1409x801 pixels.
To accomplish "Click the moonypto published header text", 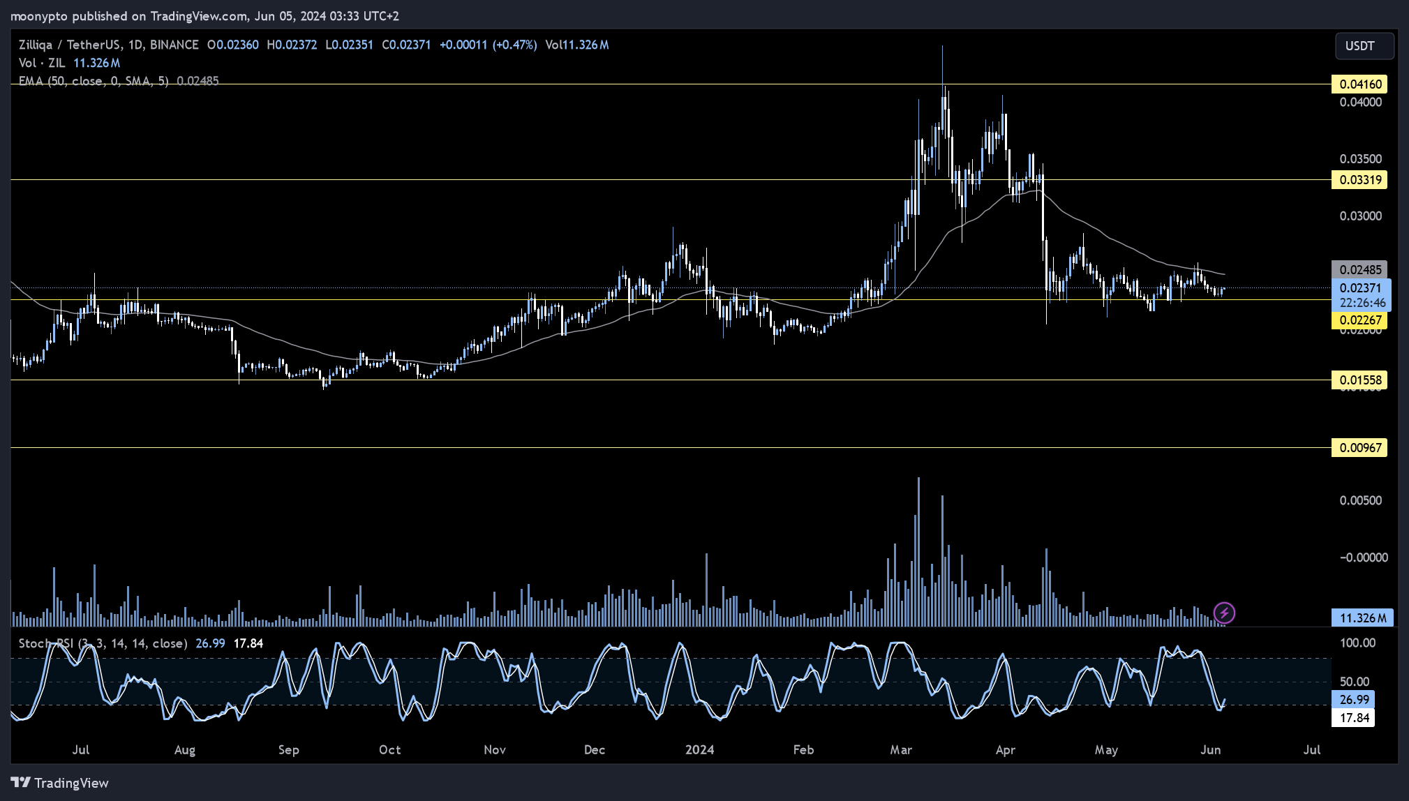I will click(204, 16).
